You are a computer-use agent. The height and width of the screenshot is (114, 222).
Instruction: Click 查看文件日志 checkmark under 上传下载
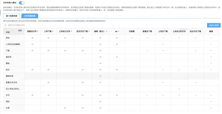tap(48, 82)
